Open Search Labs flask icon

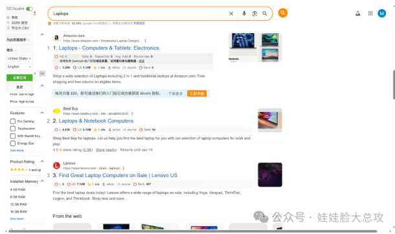tap(357, 14)
